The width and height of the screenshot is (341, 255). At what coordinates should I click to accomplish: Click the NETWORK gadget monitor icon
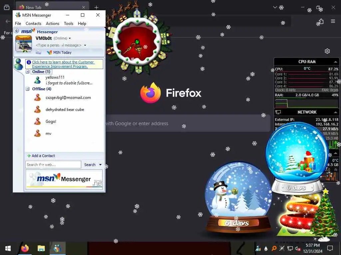(278, 112)
